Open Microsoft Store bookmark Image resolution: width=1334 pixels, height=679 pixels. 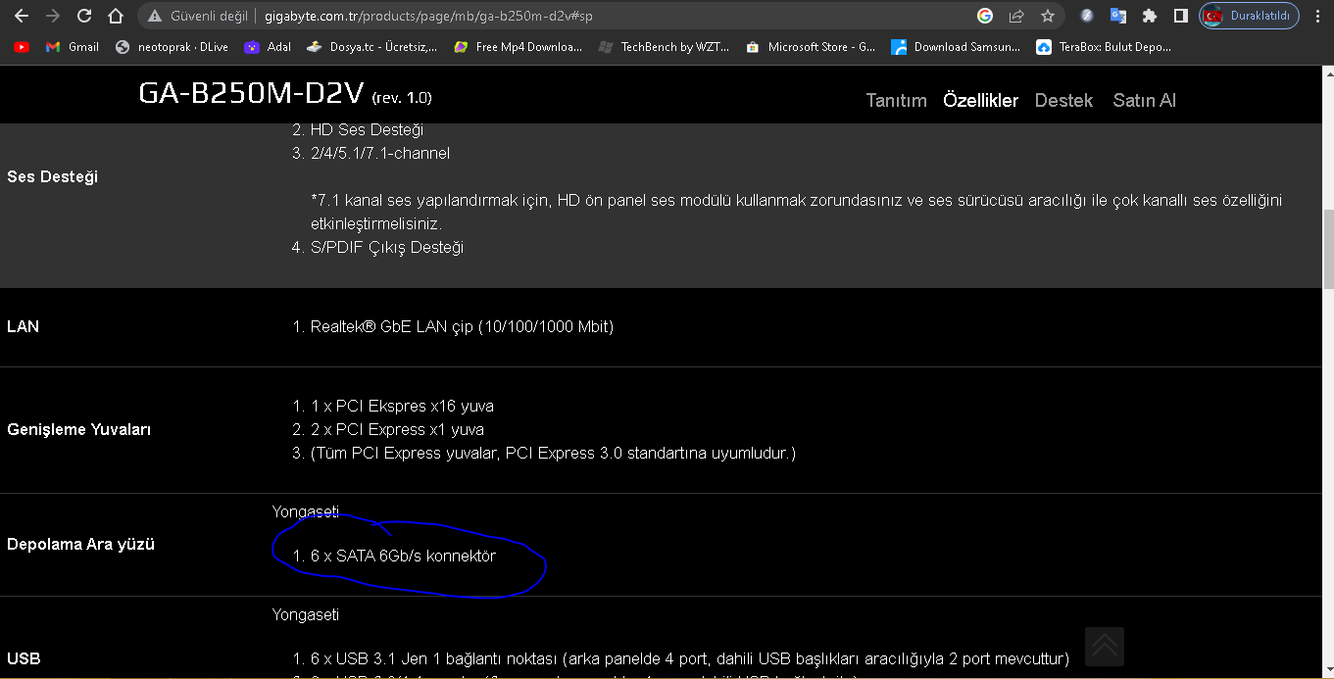[811, 46]
